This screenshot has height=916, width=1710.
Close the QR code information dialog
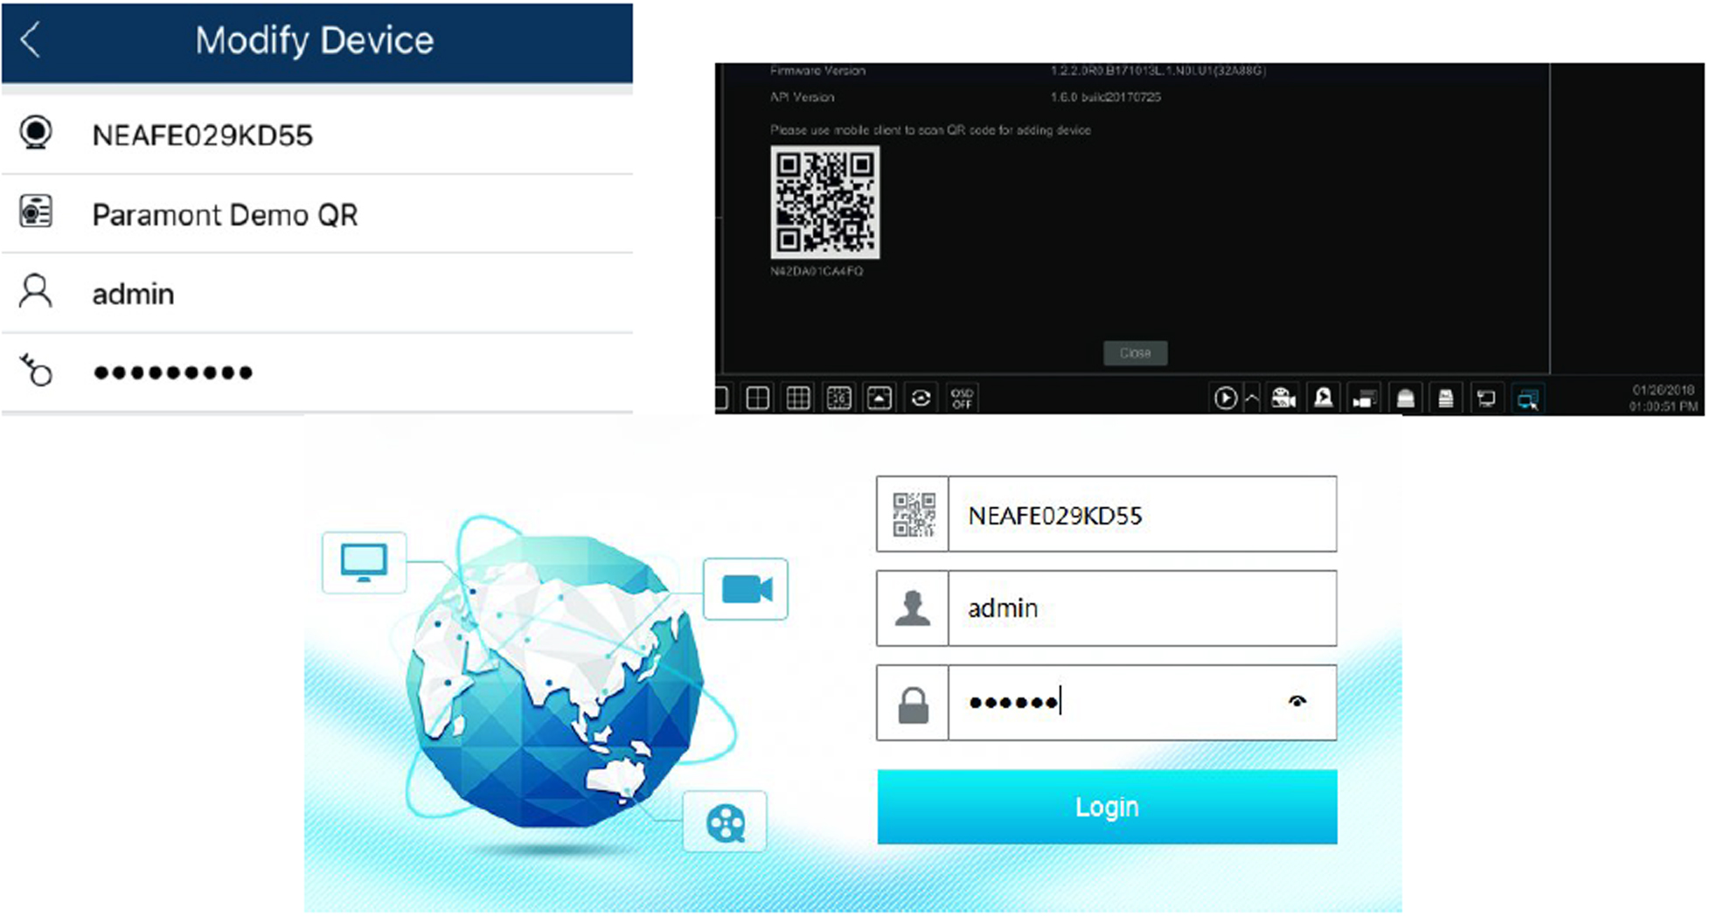click(1135, 353)
